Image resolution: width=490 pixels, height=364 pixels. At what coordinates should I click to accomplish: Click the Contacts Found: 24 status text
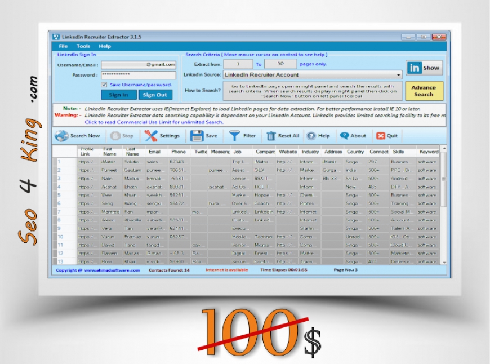point(169,270)
